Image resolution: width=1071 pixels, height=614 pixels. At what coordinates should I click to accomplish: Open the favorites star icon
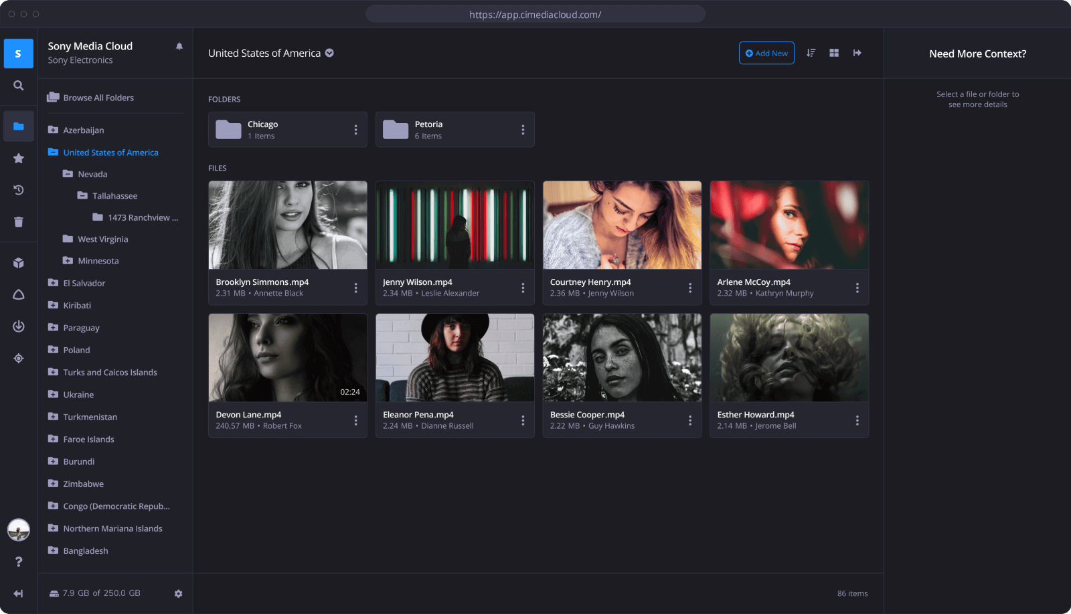coord(19,159)
